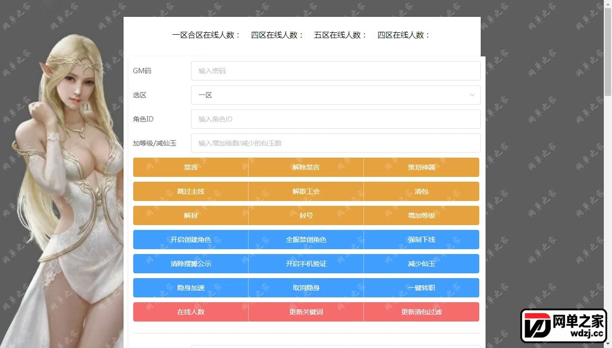Click the 开启创建角色 button
This screenshot has height=348, width=612.
pyautogui.click(x=191, y=240)
